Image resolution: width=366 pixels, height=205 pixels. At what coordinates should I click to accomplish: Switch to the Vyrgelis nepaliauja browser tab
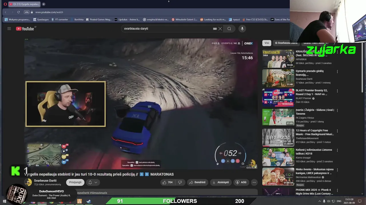point(24,4)
